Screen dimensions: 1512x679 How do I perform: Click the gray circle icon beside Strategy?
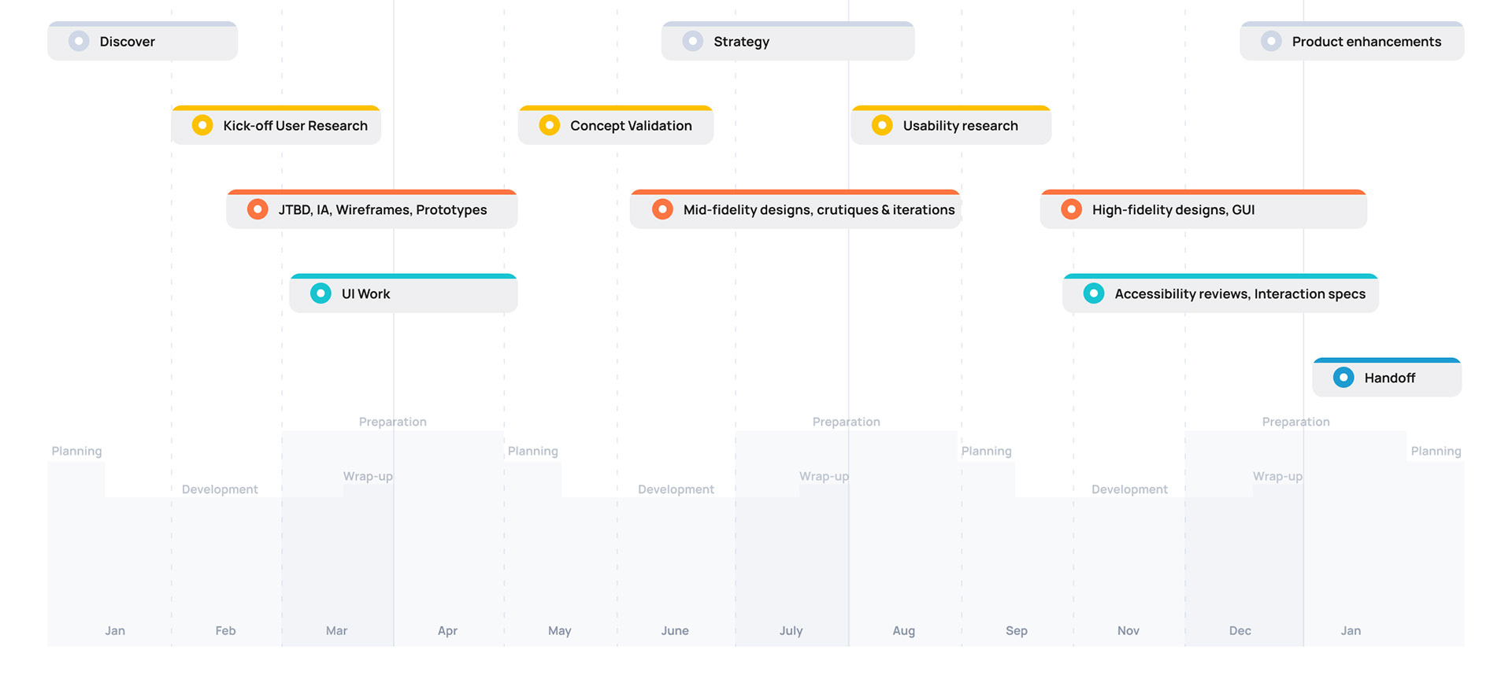click(x=693, y=42)
